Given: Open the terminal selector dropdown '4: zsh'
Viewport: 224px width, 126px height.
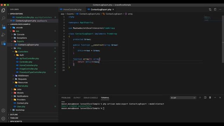Looking at the screenshot, I should point(183,98).
